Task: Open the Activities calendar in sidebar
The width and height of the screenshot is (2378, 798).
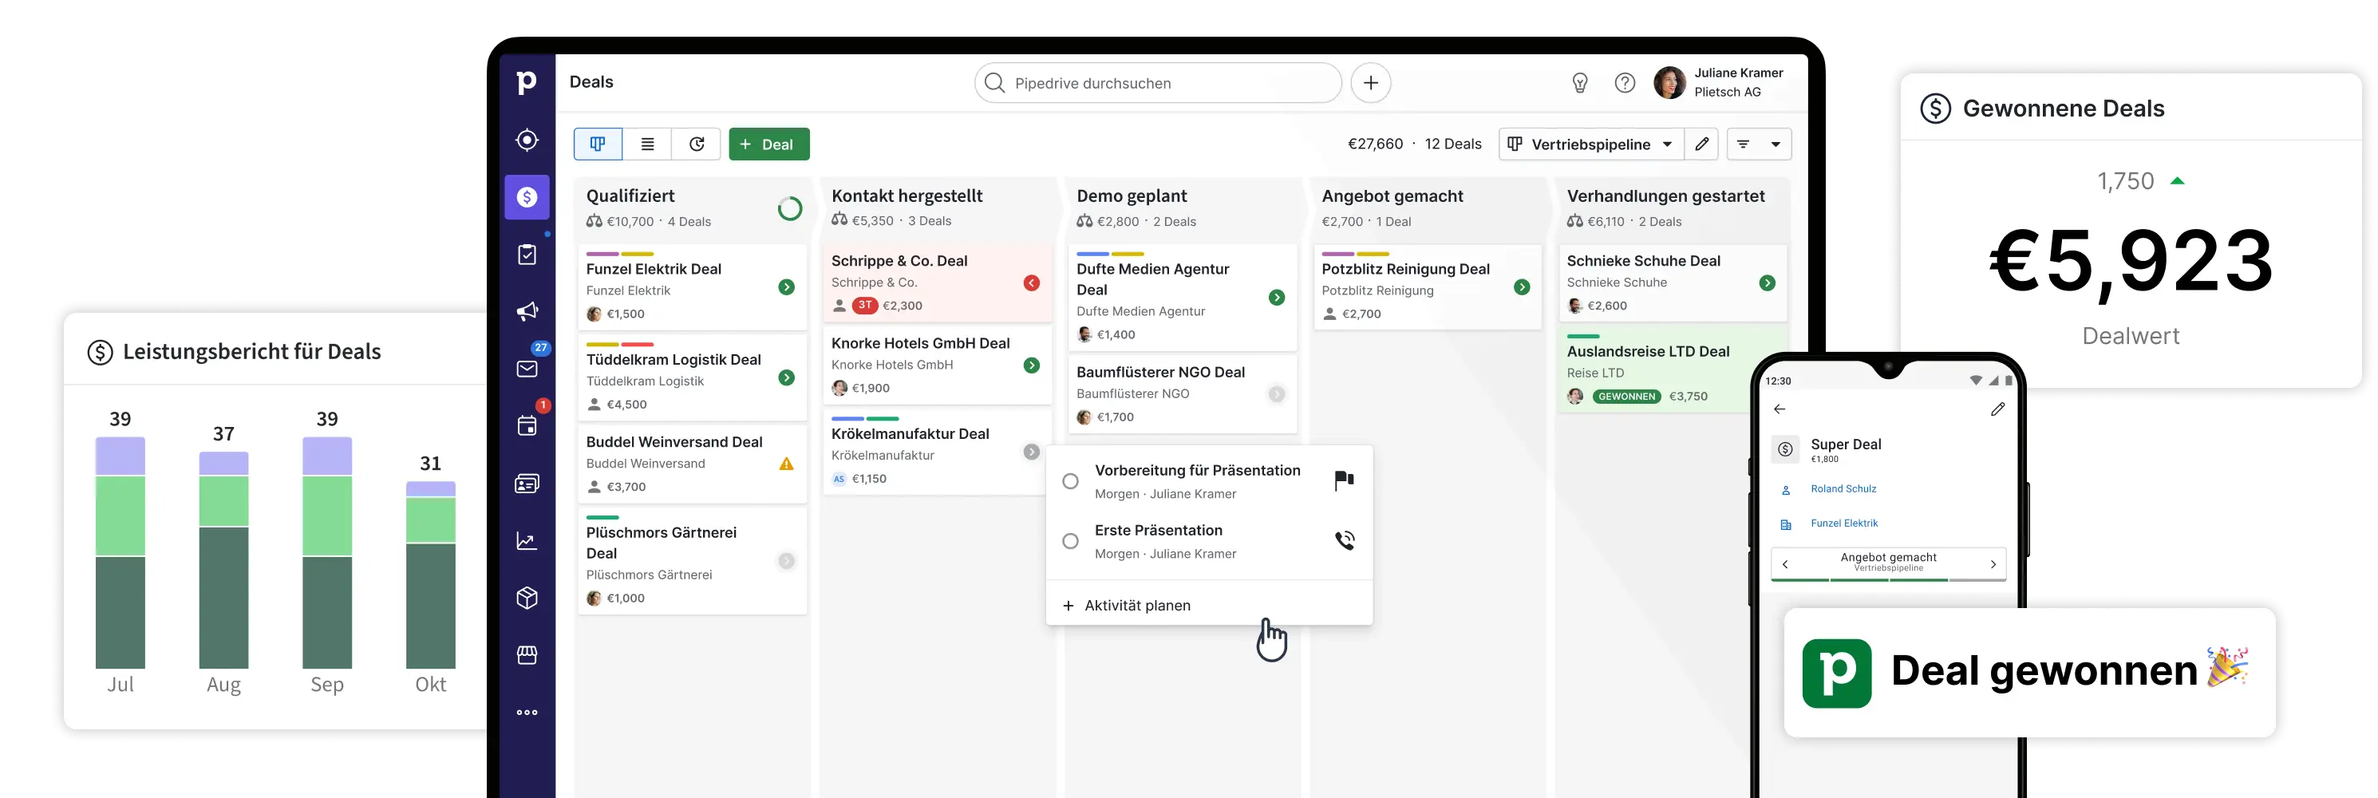Action: click(527, 426)
